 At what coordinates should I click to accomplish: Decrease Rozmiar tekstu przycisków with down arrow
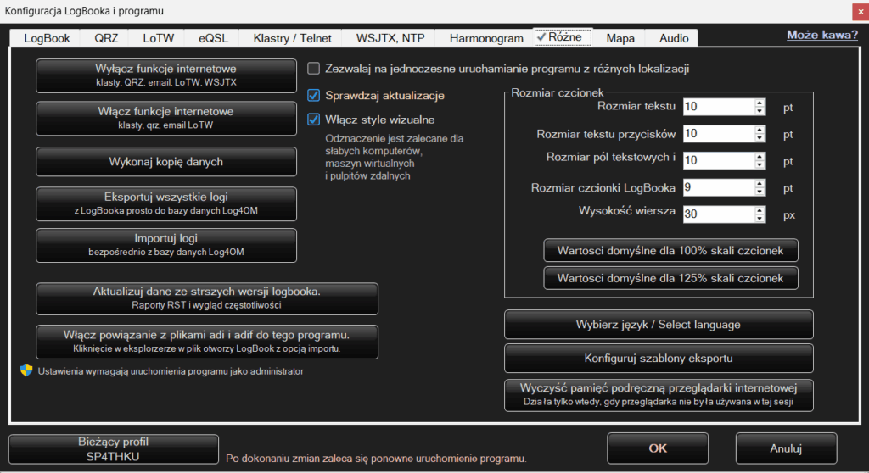[x=760, y=138]
